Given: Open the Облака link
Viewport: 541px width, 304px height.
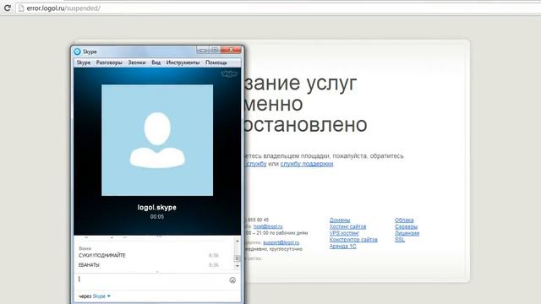Looking at the screenshot, I should point(404,220).
